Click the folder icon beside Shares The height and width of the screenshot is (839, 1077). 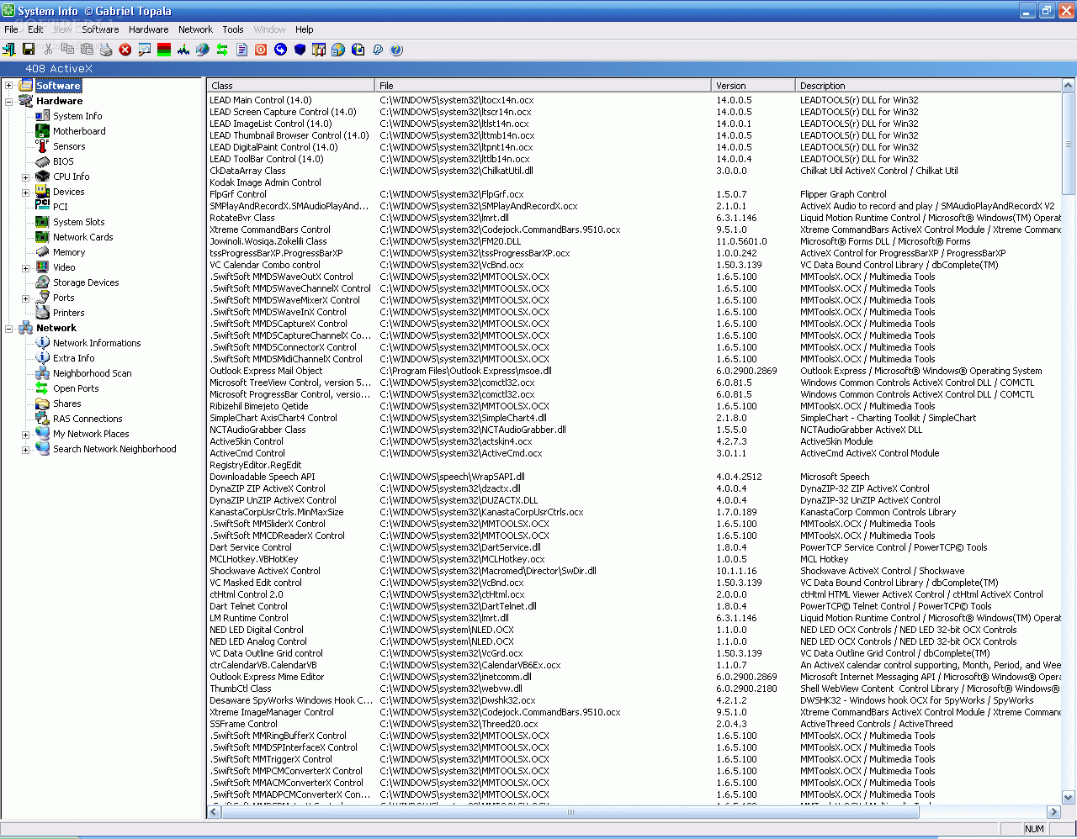42,404
